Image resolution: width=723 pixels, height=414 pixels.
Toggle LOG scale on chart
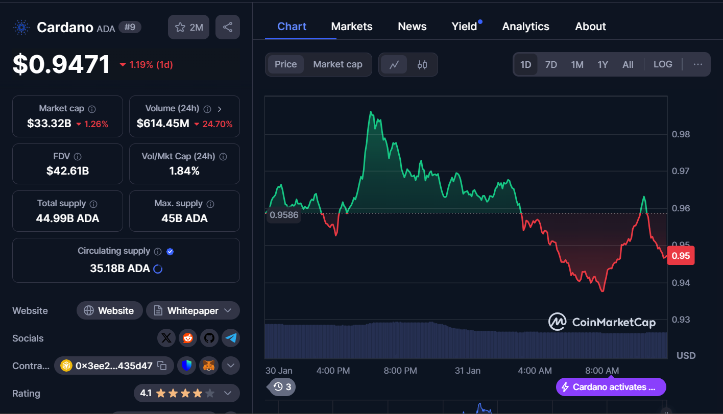pos(663,64)
